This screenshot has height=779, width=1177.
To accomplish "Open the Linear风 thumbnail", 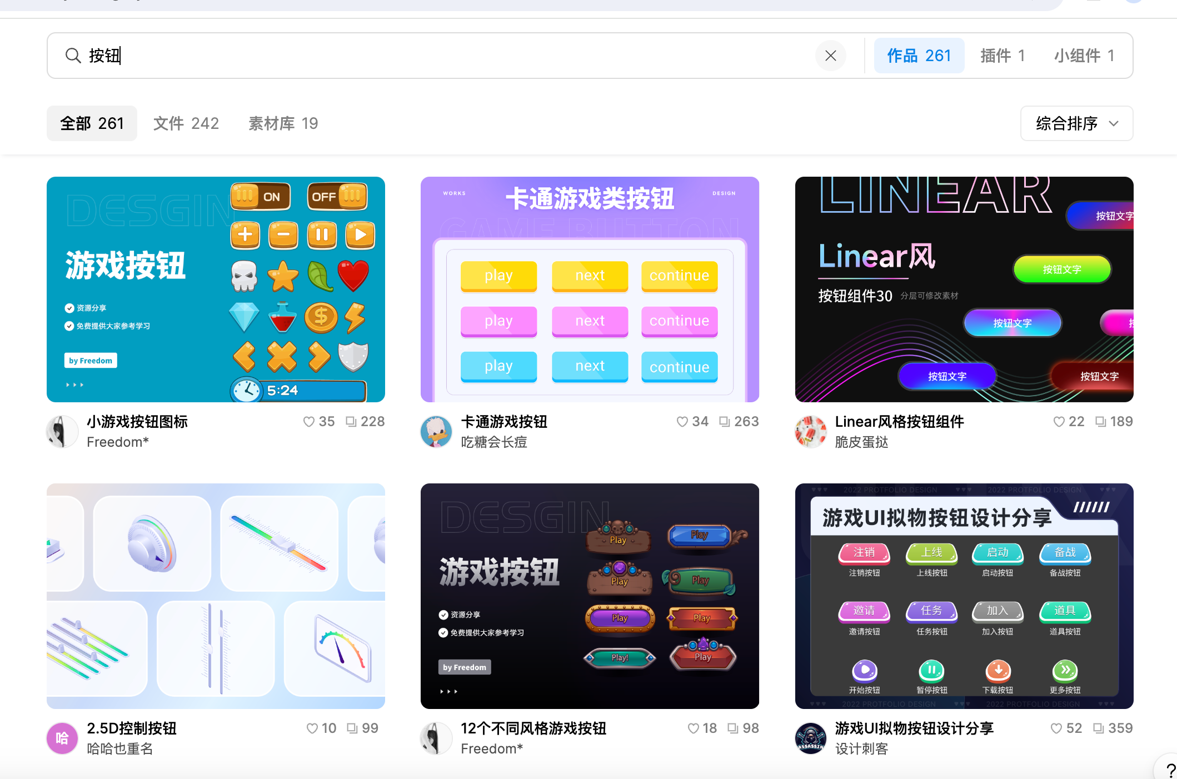I will [x=964, y=289].
